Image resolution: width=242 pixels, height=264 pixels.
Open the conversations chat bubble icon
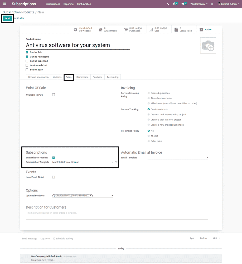tap(183, 4)
